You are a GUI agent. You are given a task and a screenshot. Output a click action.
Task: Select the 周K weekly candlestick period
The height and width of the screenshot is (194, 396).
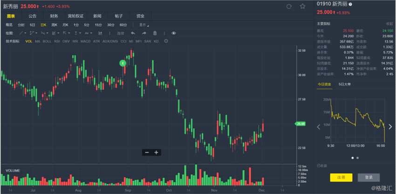[55, 25]
